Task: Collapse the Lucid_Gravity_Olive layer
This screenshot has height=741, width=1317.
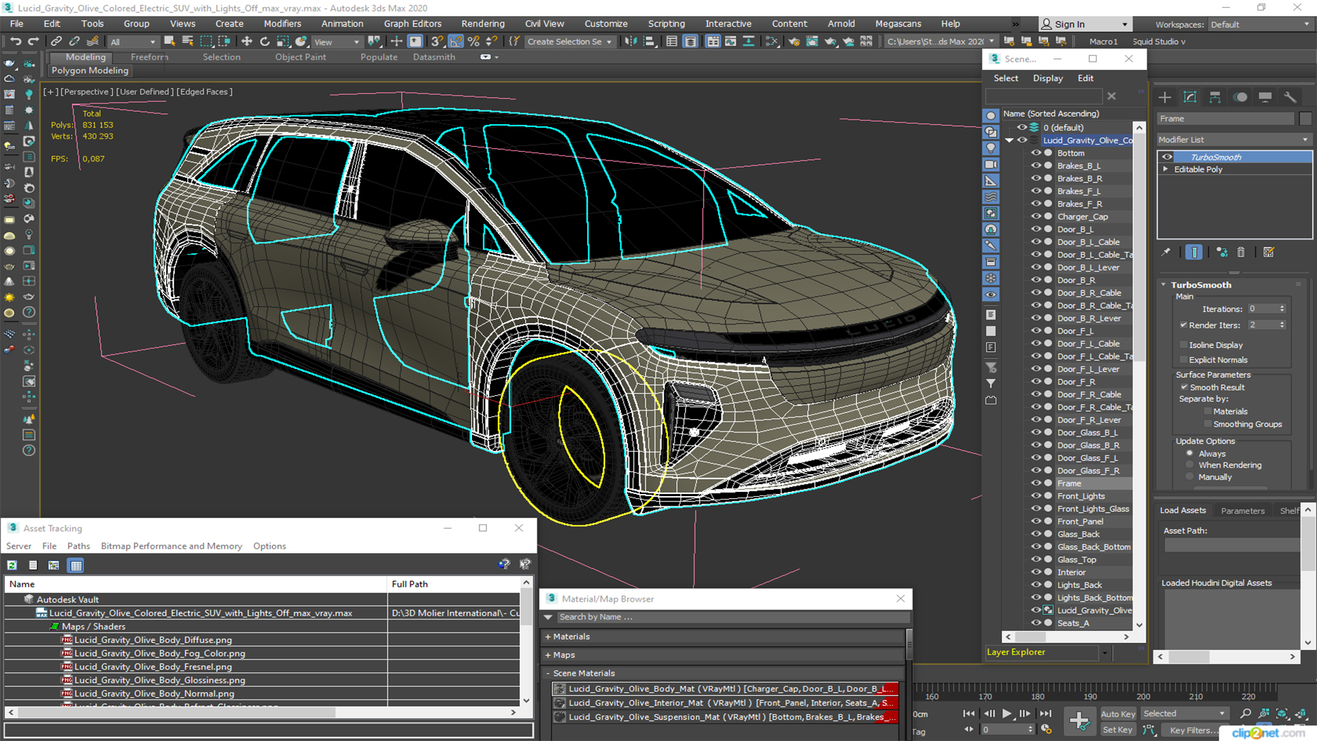Action: pyautogui.click(x=1009, y=141)
